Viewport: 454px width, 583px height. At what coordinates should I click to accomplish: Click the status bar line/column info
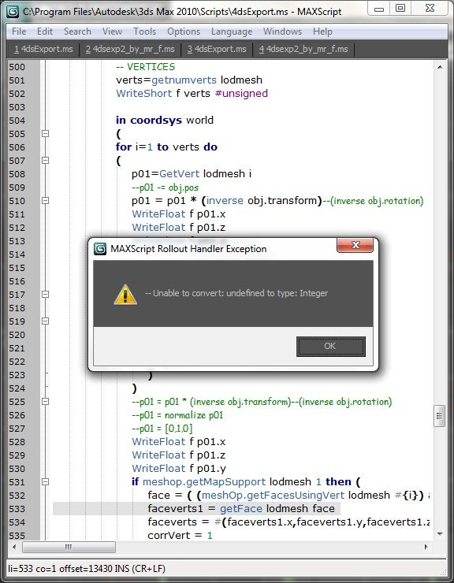point(87,569)
